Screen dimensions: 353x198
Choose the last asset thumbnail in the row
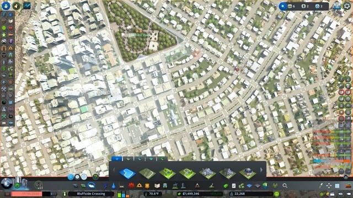248,173
